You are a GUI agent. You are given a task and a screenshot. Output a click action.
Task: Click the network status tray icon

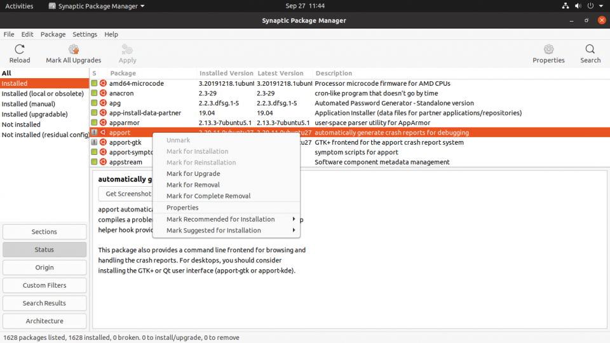click(x=566, y=6)
